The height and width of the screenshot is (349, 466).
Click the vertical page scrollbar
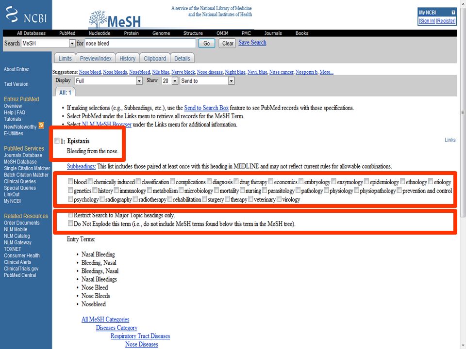coord(463,113)
